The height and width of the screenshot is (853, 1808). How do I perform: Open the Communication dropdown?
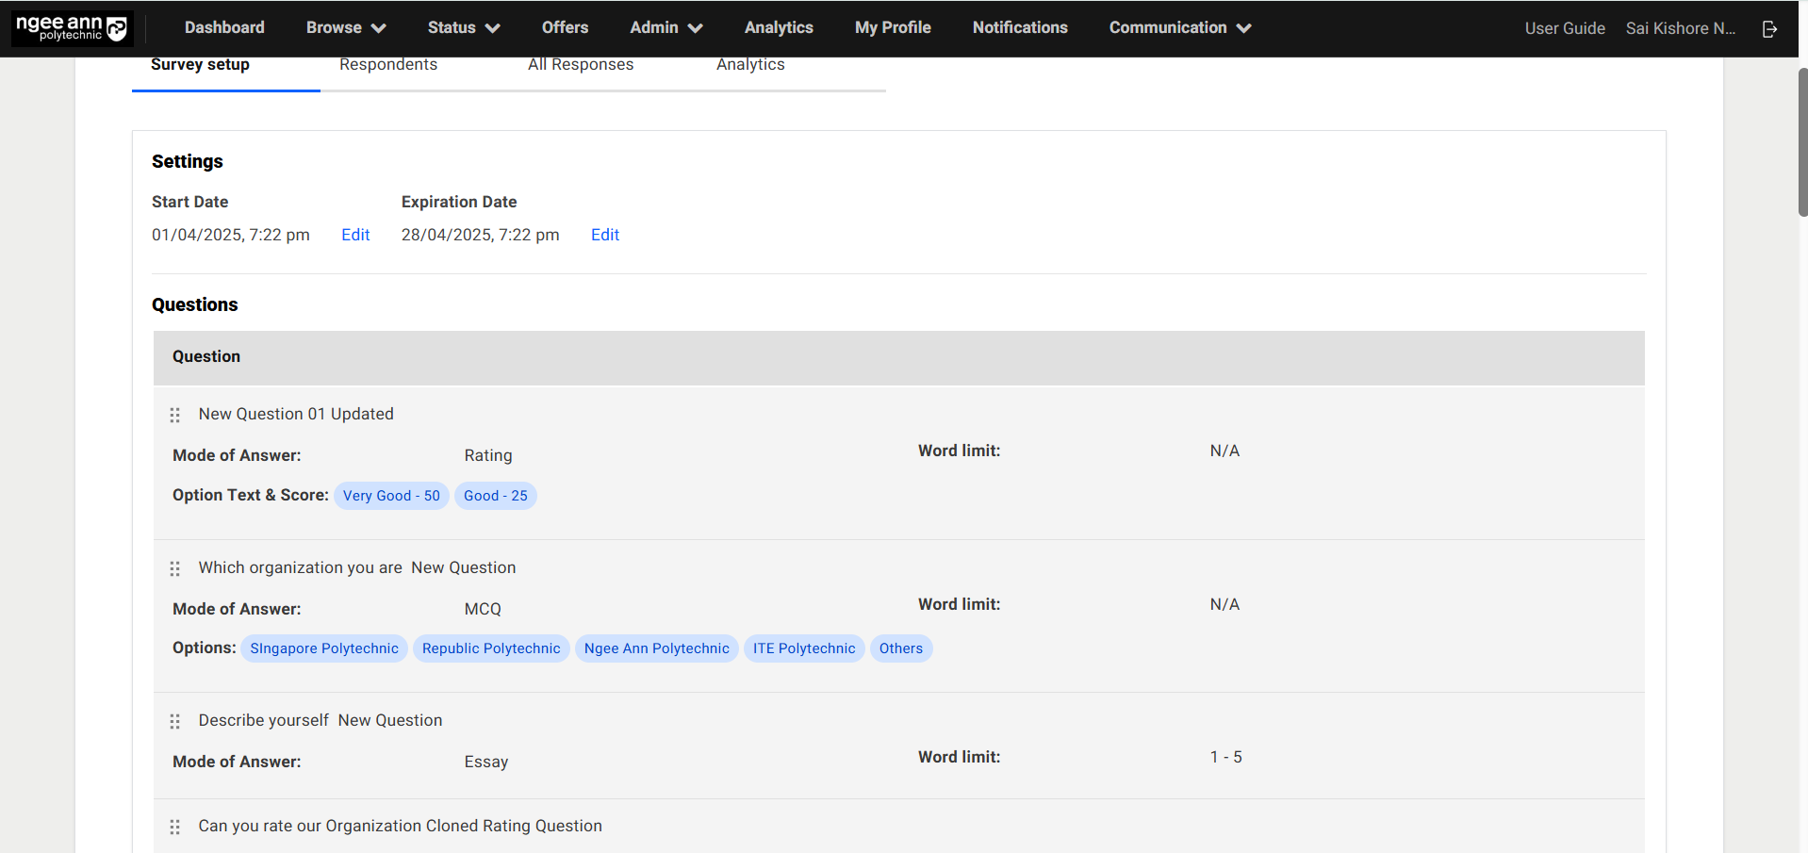(x=1179, y=28)
